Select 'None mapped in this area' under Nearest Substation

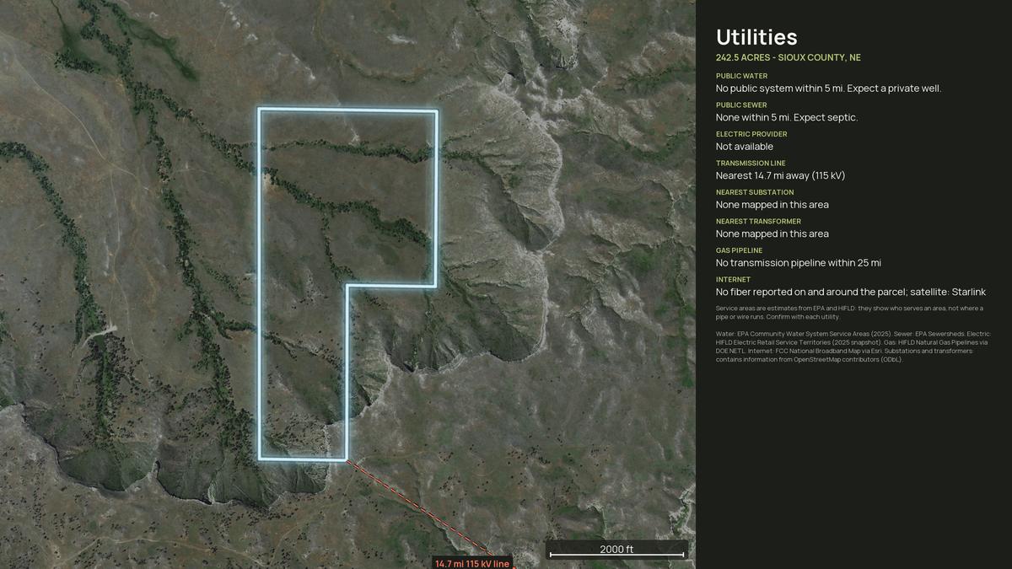pyautogui.click(x=772, y=205)
